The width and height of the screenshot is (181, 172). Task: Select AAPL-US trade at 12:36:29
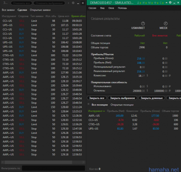coord(43,124)
